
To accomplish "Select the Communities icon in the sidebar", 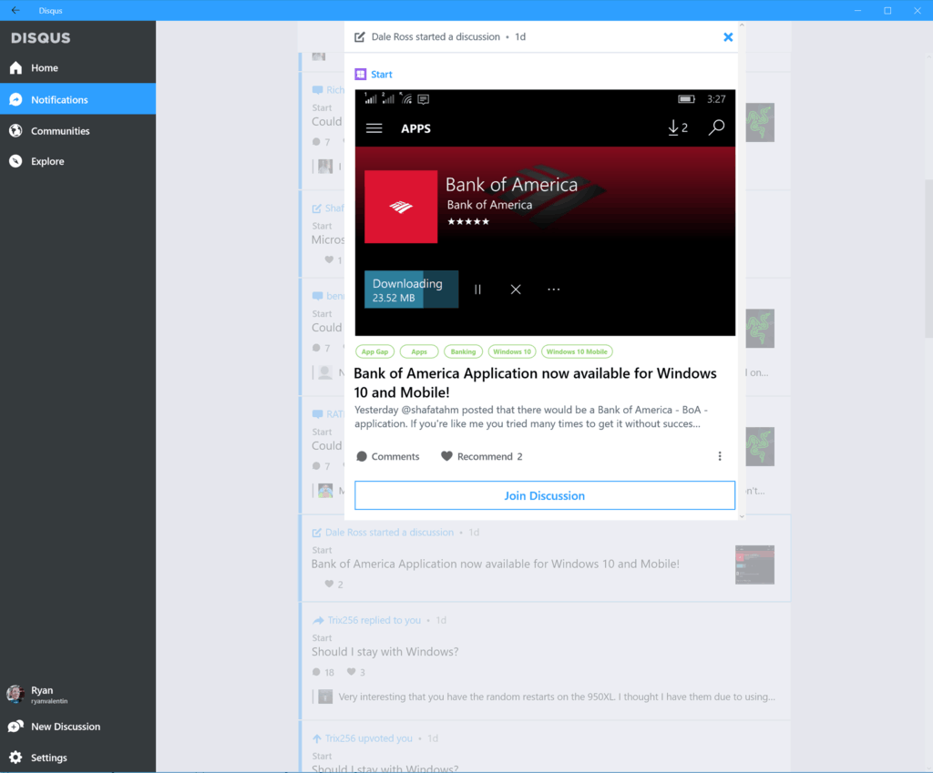I will (15, 130).
